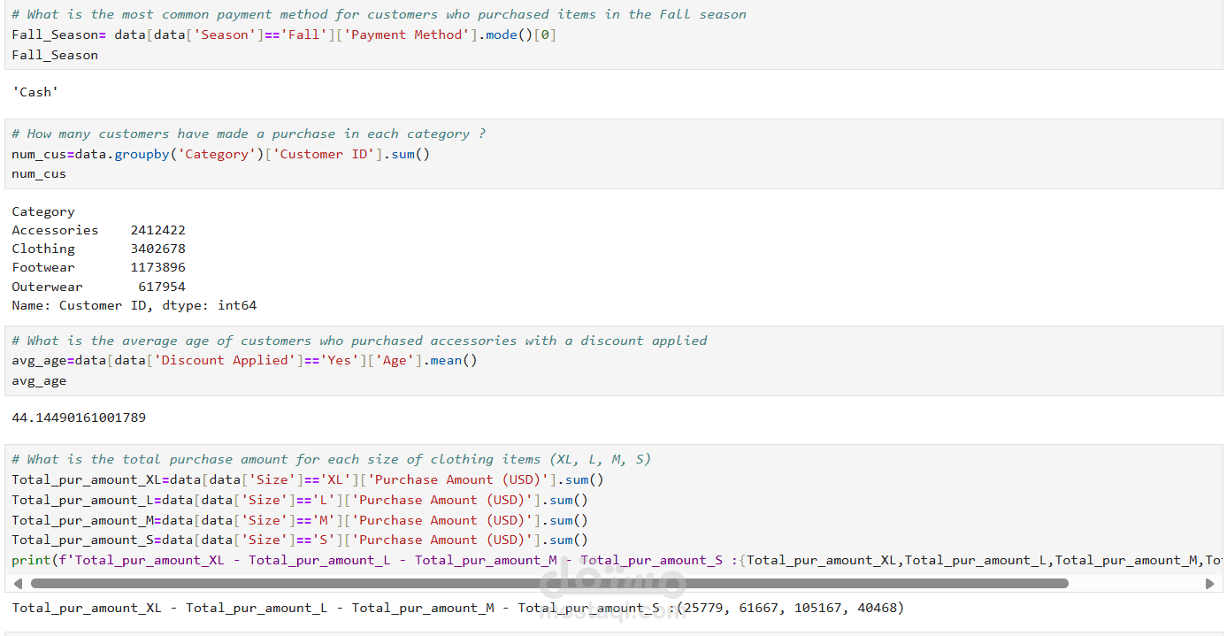The width and height of the screenshot is (1227, 636).
Task: Place cursor in the avg_age mean() line
Action: (x=244, y=360)
